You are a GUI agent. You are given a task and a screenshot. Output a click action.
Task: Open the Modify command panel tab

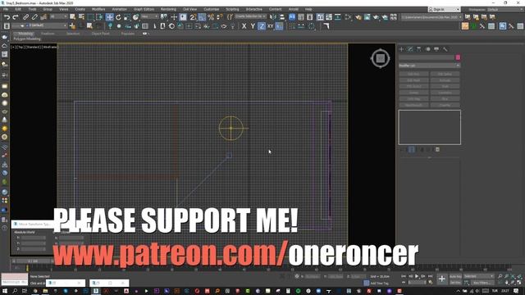click(410, 49)
